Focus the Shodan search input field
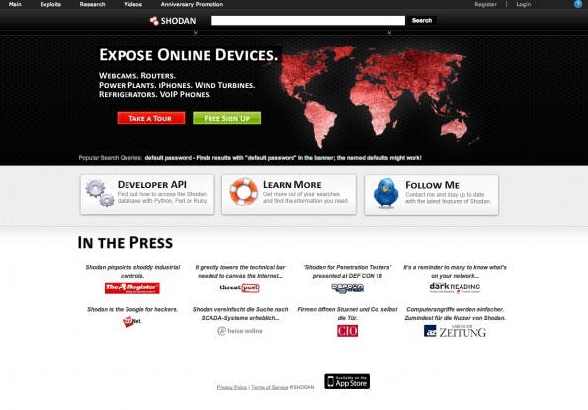The image size is (588, 410). (x=308, y=20)
